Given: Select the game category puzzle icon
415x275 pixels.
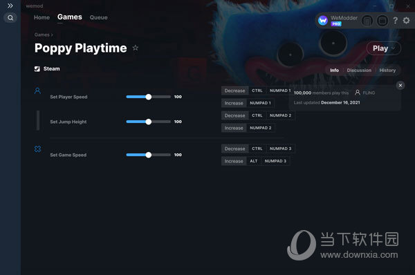Looking at the screenshot, I should (x=37, y=149).
